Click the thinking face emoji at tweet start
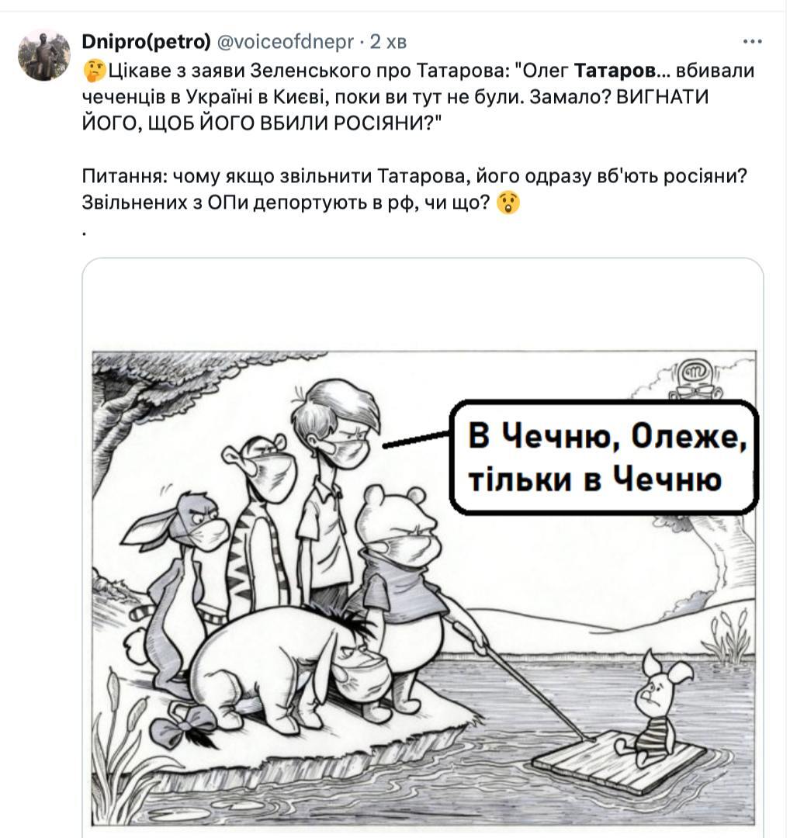Viewport: 790px width, 838px height. (x=95, y=71)
